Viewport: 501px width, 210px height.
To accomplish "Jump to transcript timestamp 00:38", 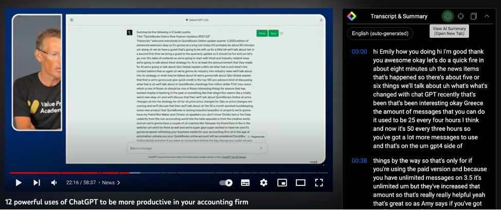I will point(359,161).
